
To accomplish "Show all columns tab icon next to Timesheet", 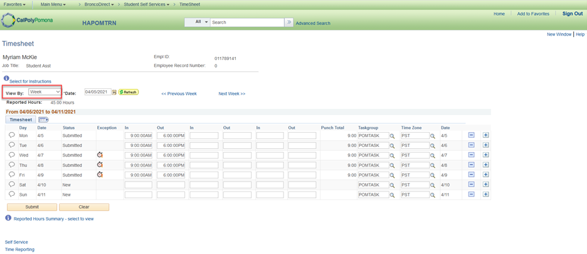I will [x=44, y=119].
